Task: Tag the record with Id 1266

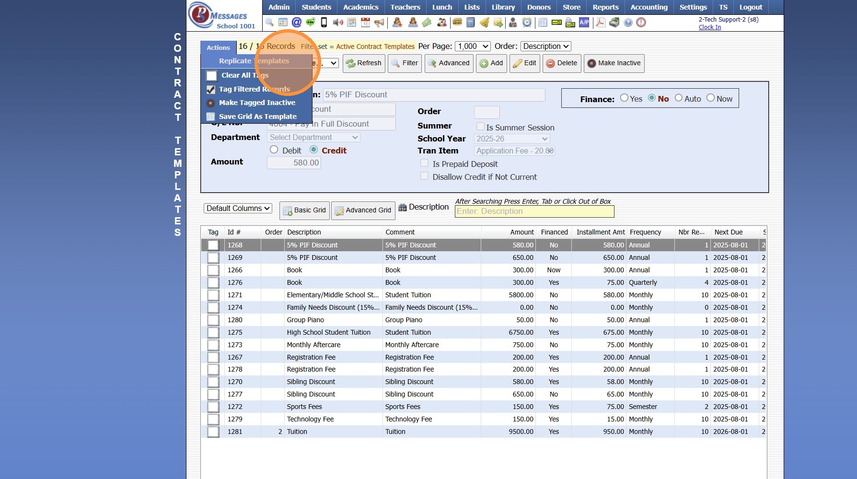Action: 213,270
